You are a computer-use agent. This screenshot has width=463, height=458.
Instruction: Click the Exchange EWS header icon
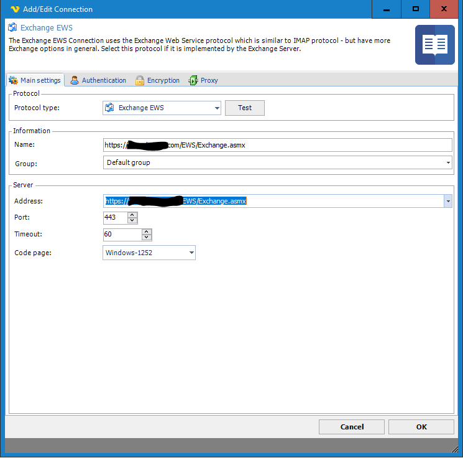pos(12,28)
